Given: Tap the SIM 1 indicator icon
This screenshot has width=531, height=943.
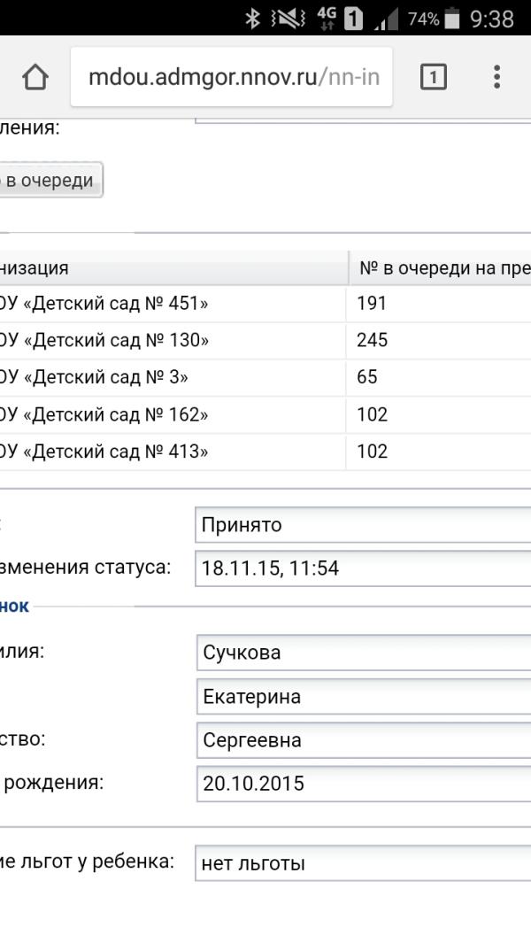Looking at the screenshot, I should pyautogui.click(x=353, y=18).
